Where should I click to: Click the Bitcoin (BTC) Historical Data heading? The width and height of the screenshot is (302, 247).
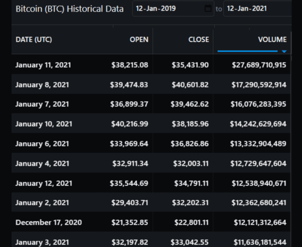[x=69, y=9]
